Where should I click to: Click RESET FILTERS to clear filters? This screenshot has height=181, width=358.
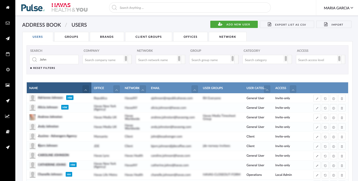click(x=43, y=68)
